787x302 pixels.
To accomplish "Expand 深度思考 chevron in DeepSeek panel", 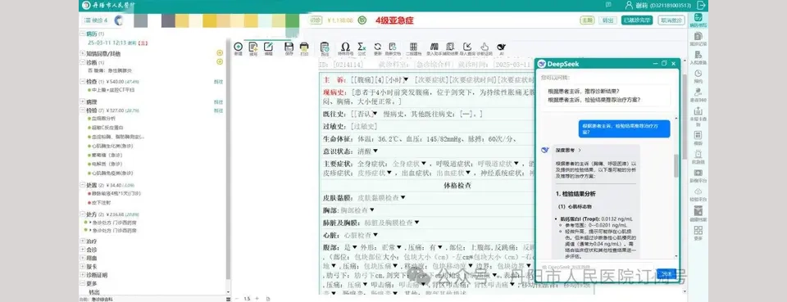I will pyautogui.click(x=580, y=151).
